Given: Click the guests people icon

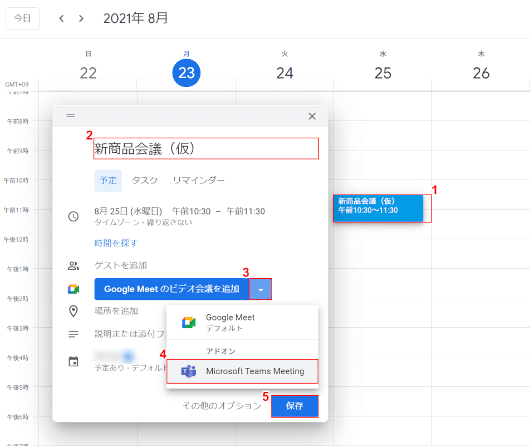Looking at the screenshot, I should point(73,265).
